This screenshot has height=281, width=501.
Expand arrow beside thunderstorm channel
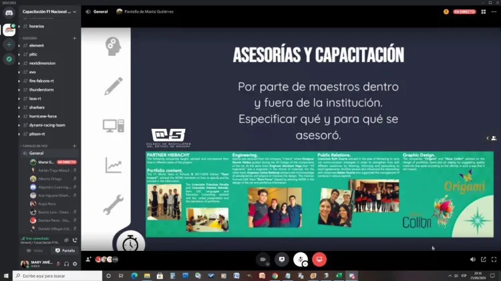click(19, 90)
